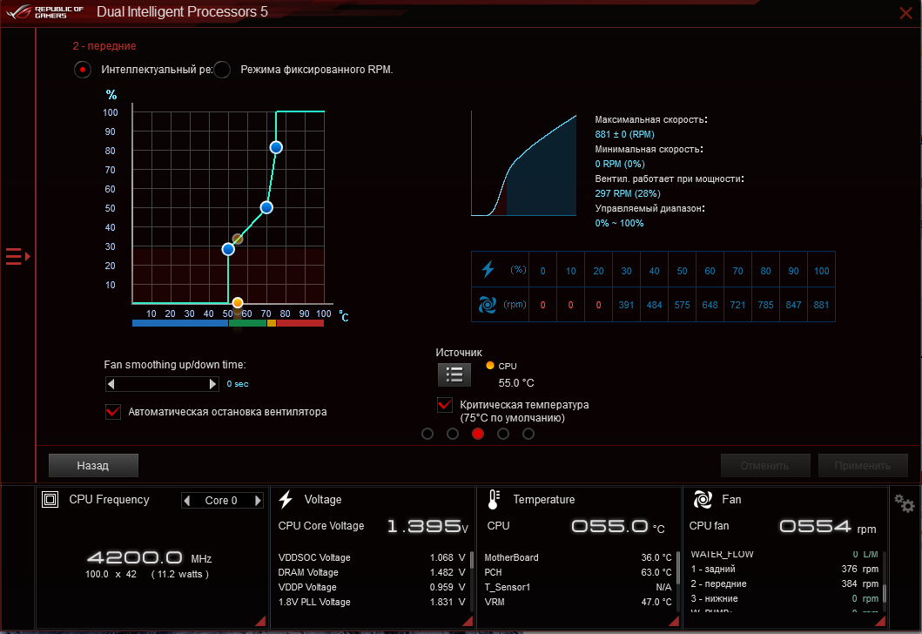Click the '0% ~ 100%' control range value
Image resolution: width=922 pixels, height=634 pixels.
619,223
